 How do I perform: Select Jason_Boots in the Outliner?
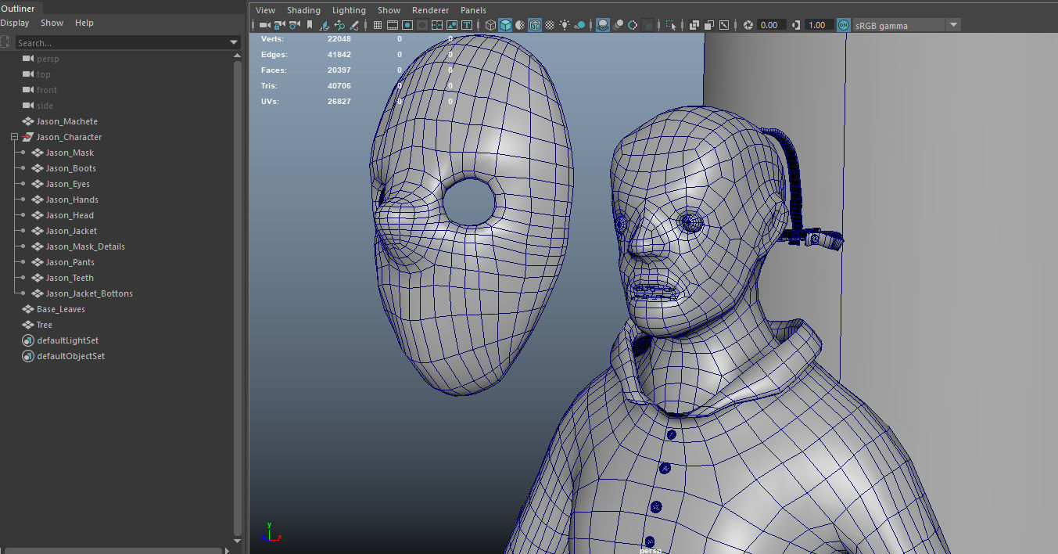click(x=70, y=168)
